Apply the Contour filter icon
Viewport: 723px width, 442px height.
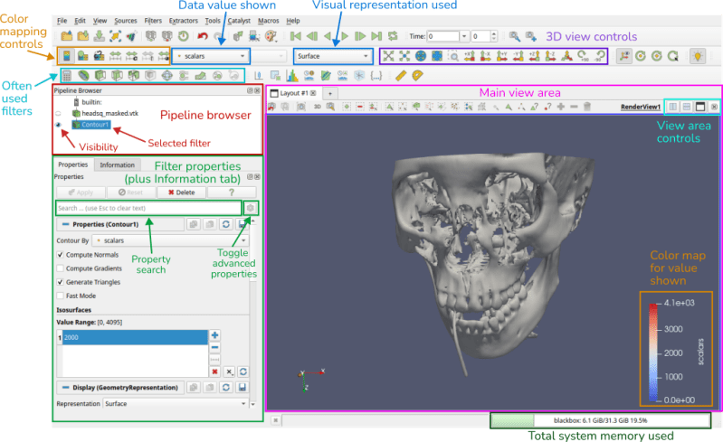(83, 76)
